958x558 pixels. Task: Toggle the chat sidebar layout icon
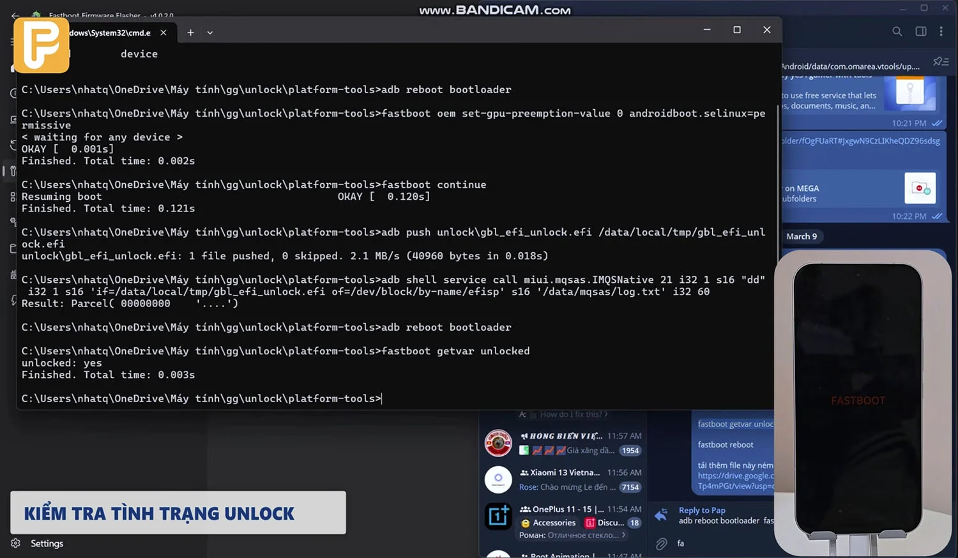[x=920, y=31]
